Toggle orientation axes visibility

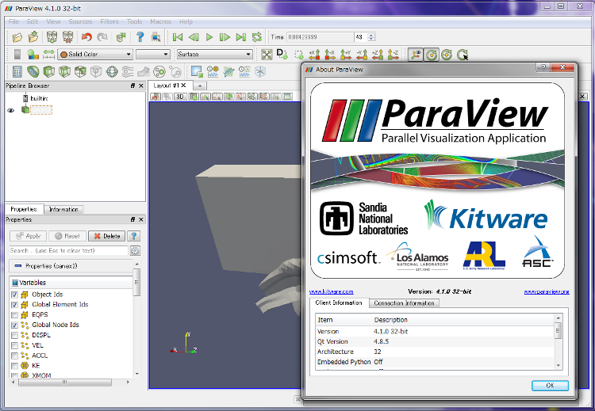tap(416, 55)
